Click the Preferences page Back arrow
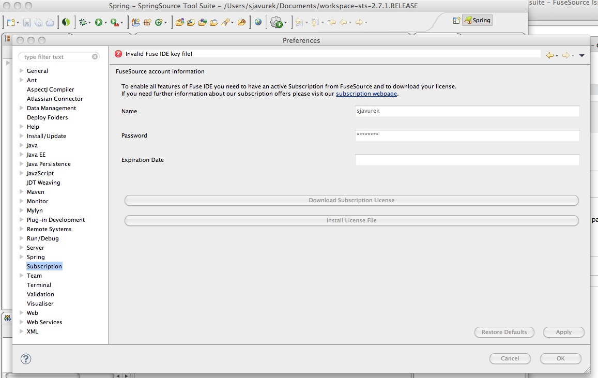The width and height of the screenshot is (598, 378). pyautogui.click(x=550, y=56)
